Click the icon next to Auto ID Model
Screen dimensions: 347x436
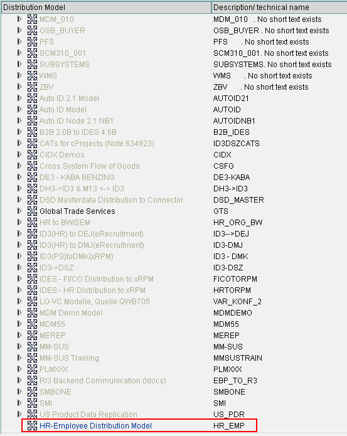click(x=32, y=110)
